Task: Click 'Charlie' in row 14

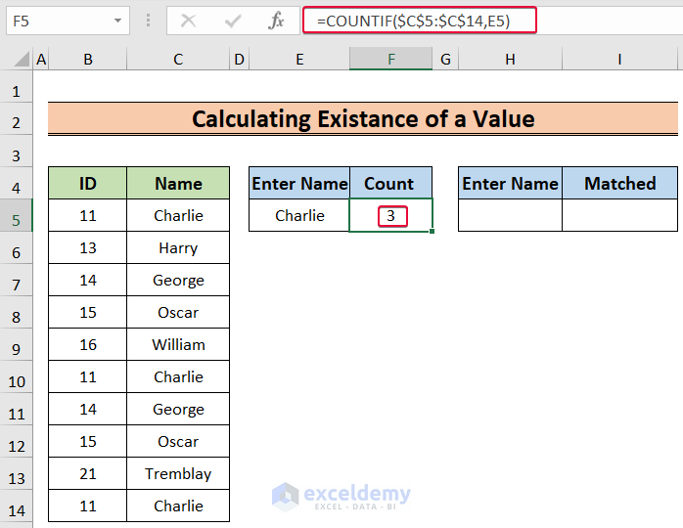Action: [x=178, y=506]
